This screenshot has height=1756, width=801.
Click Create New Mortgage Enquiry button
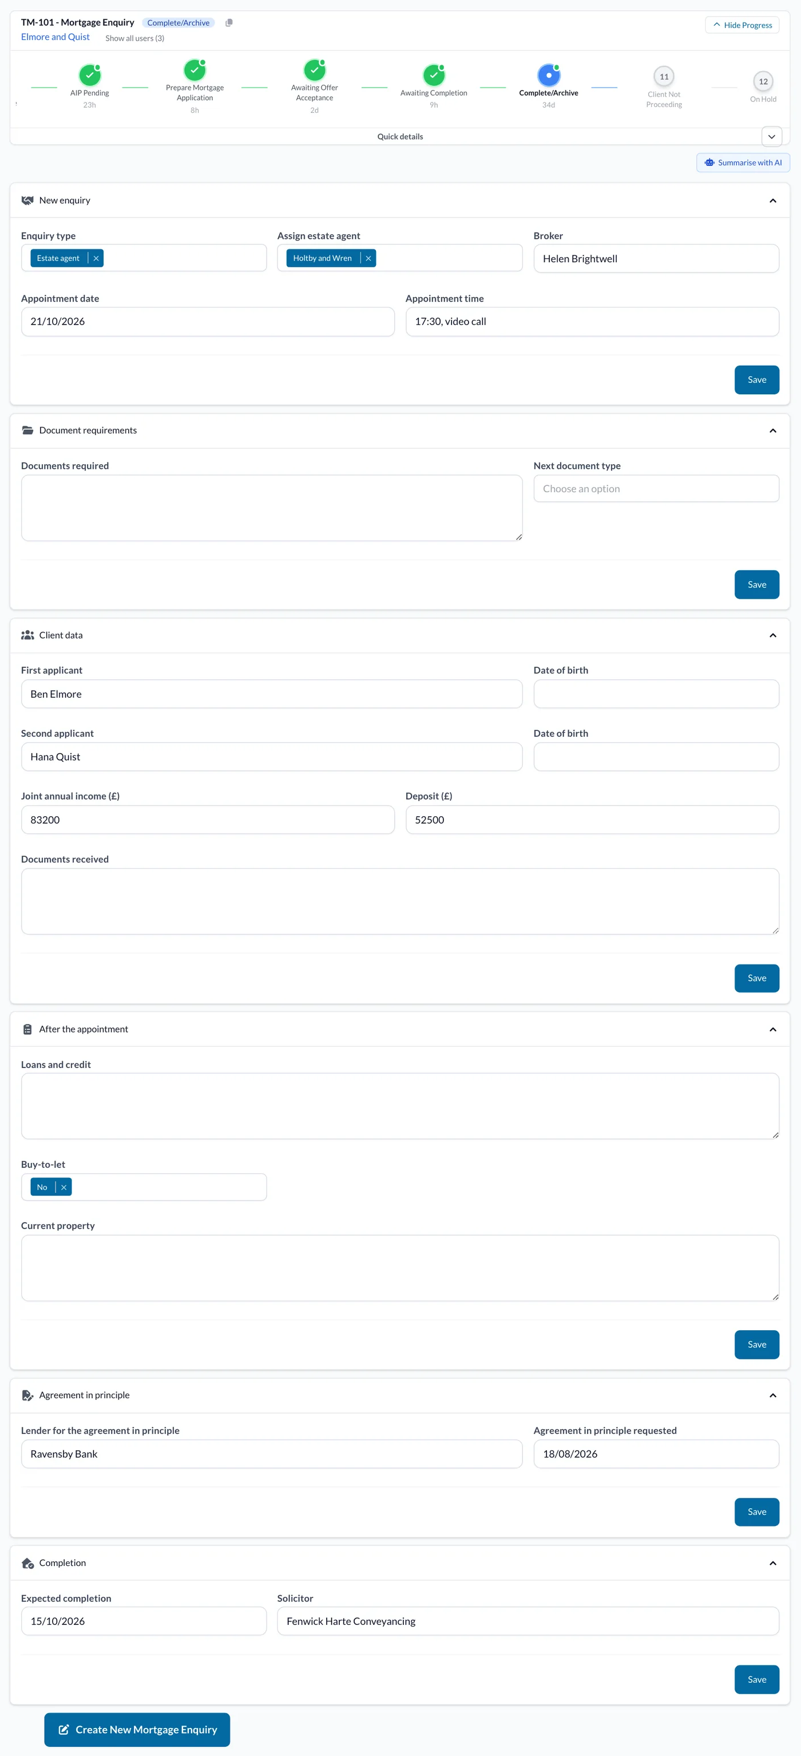[x=137, y=1730]
